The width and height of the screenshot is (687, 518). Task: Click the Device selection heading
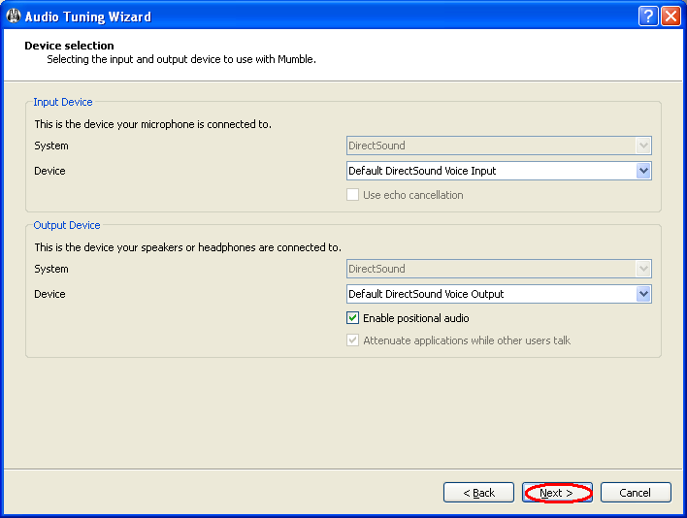(69, 46)
